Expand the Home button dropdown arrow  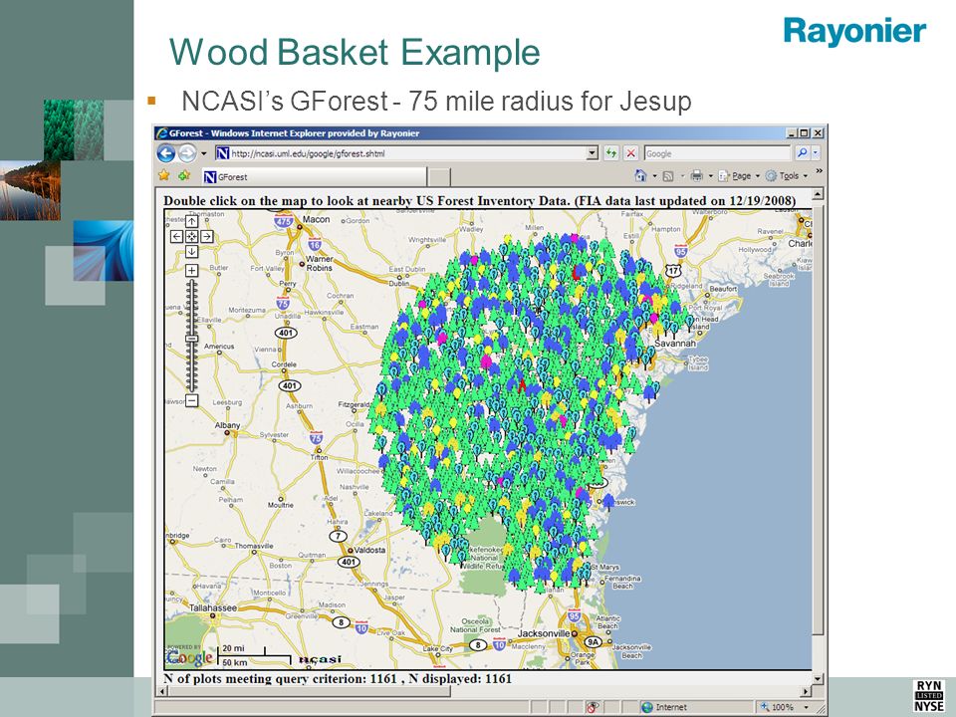click(655, 176)
